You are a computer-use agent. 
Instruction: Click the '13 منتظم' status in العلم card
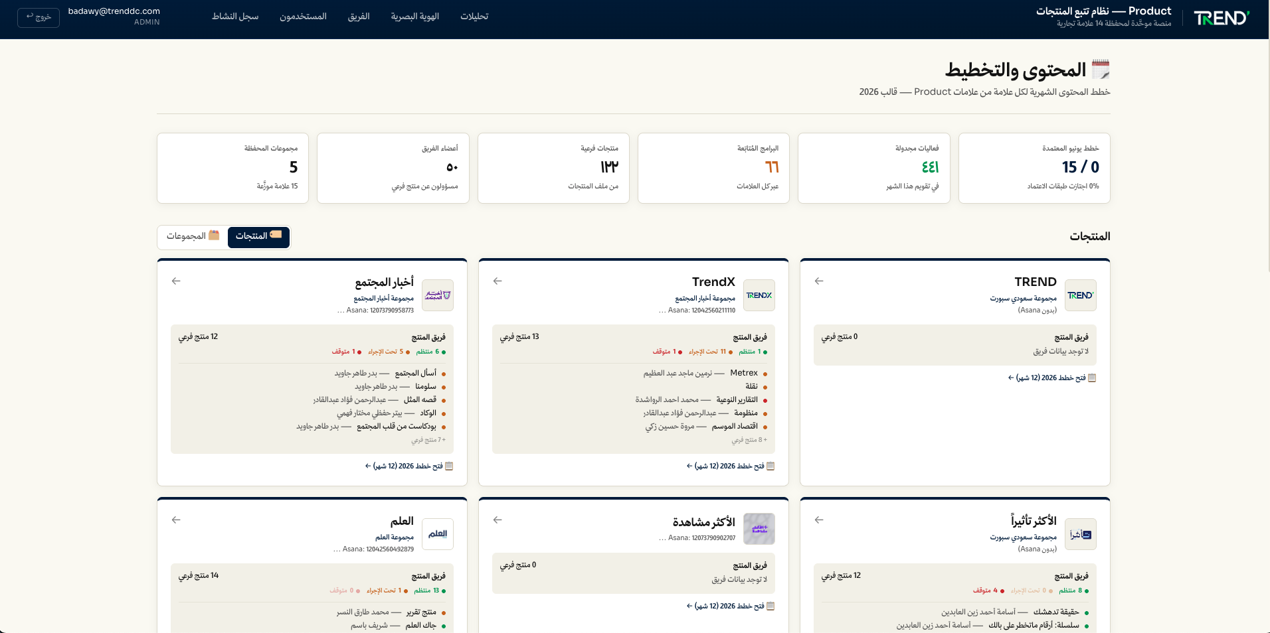(x=430, y=591)
